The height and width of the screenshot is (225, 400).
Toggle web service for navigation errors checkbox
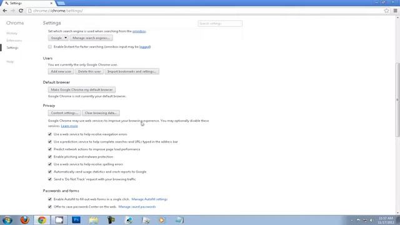click(x=50, y=134)
